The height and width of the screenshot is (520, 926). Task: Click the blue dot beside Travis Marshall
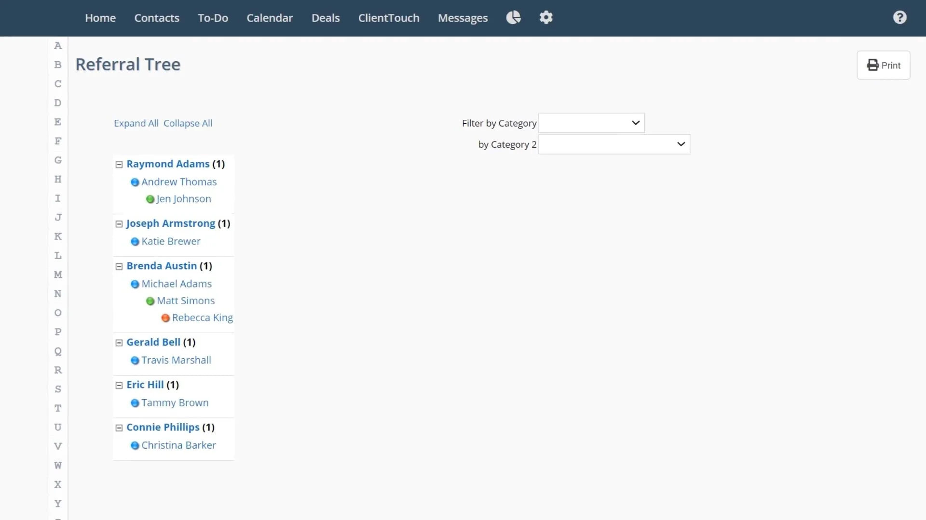pyautogui.click(x=135, y=361)
